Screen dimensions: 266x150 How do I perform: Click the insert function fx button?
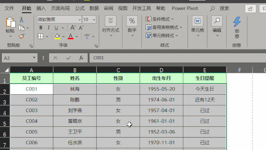[x=81, y=58]
